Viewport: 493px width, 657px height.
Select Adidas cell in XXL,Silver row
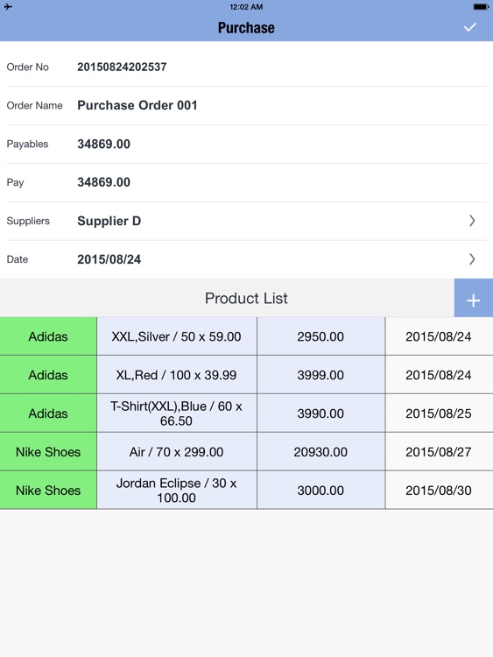pos(48,336)
